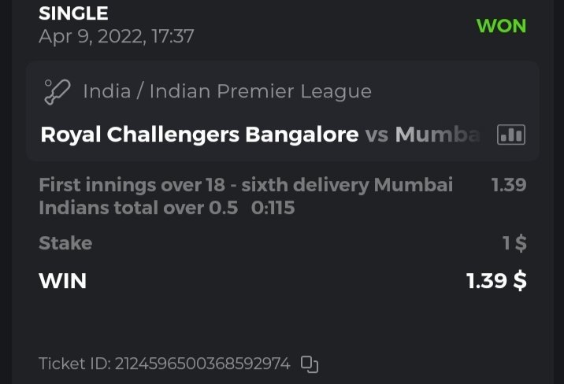This screenshot has width=564, height=384.
Task: Click the green WON status
Action: click(501, 26)
